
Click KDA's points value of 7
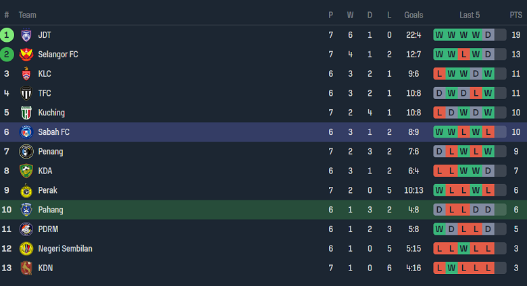pos(516,171)
